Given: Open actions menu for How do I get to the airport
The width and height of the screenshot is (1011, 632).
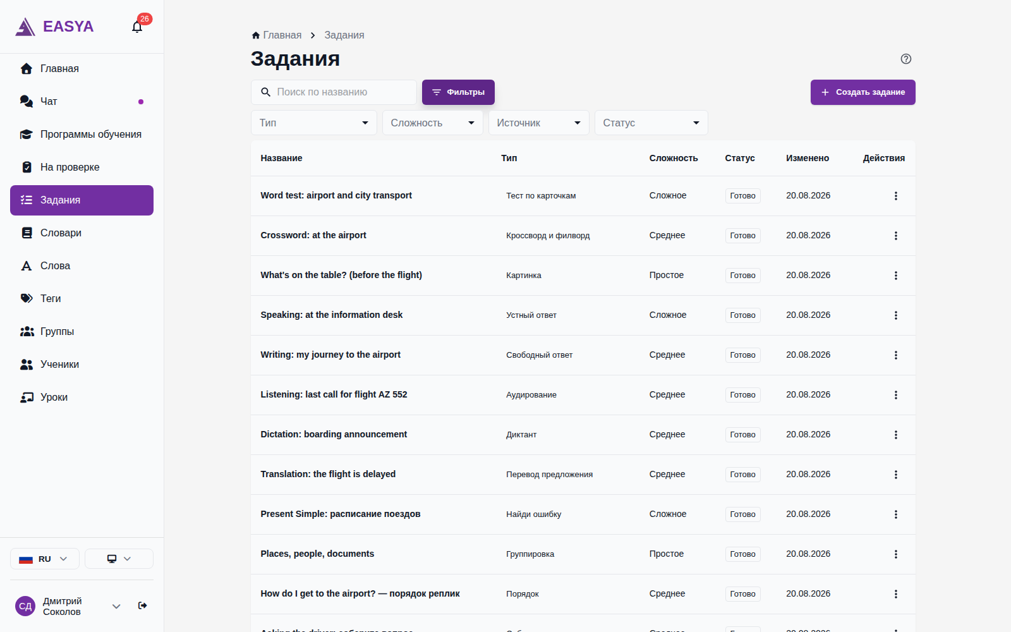Looking at the screenshot, I should click(x=895, y=594).
